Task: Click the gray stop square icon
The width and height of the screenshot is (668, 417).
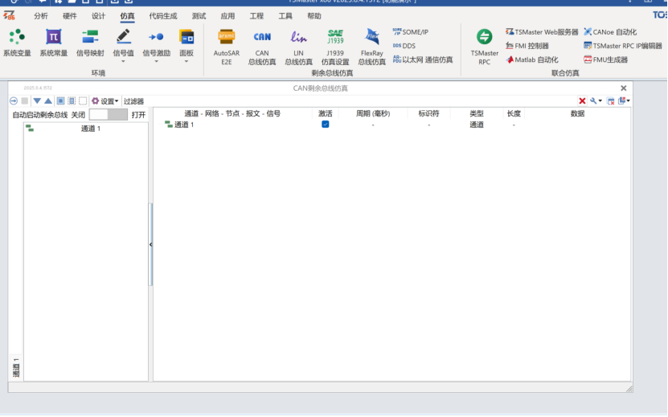Action: coord(25,101)
